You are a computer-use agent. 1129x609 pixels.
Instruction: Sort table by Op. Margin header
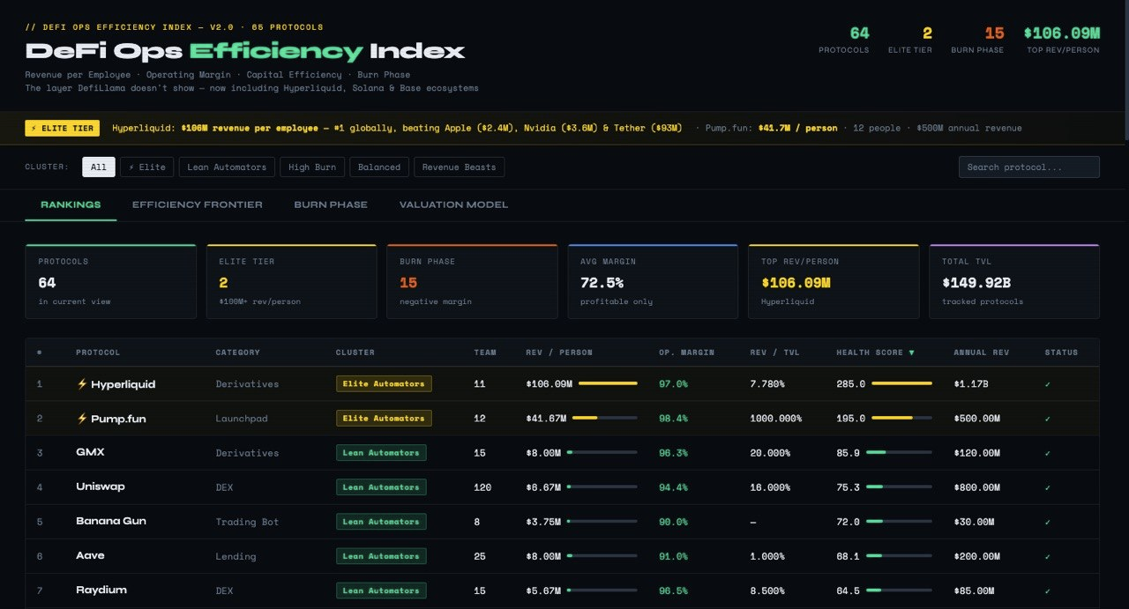click(686, 353)
